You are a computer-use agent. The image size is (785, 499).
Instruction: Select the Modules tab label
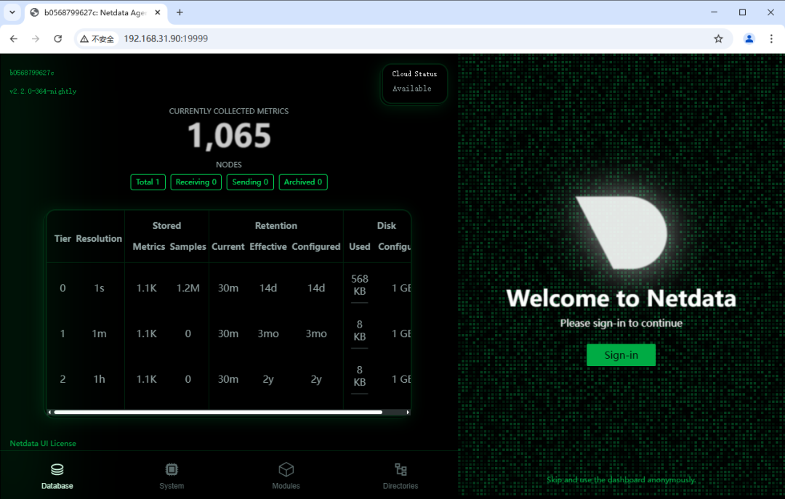[286, 486]
